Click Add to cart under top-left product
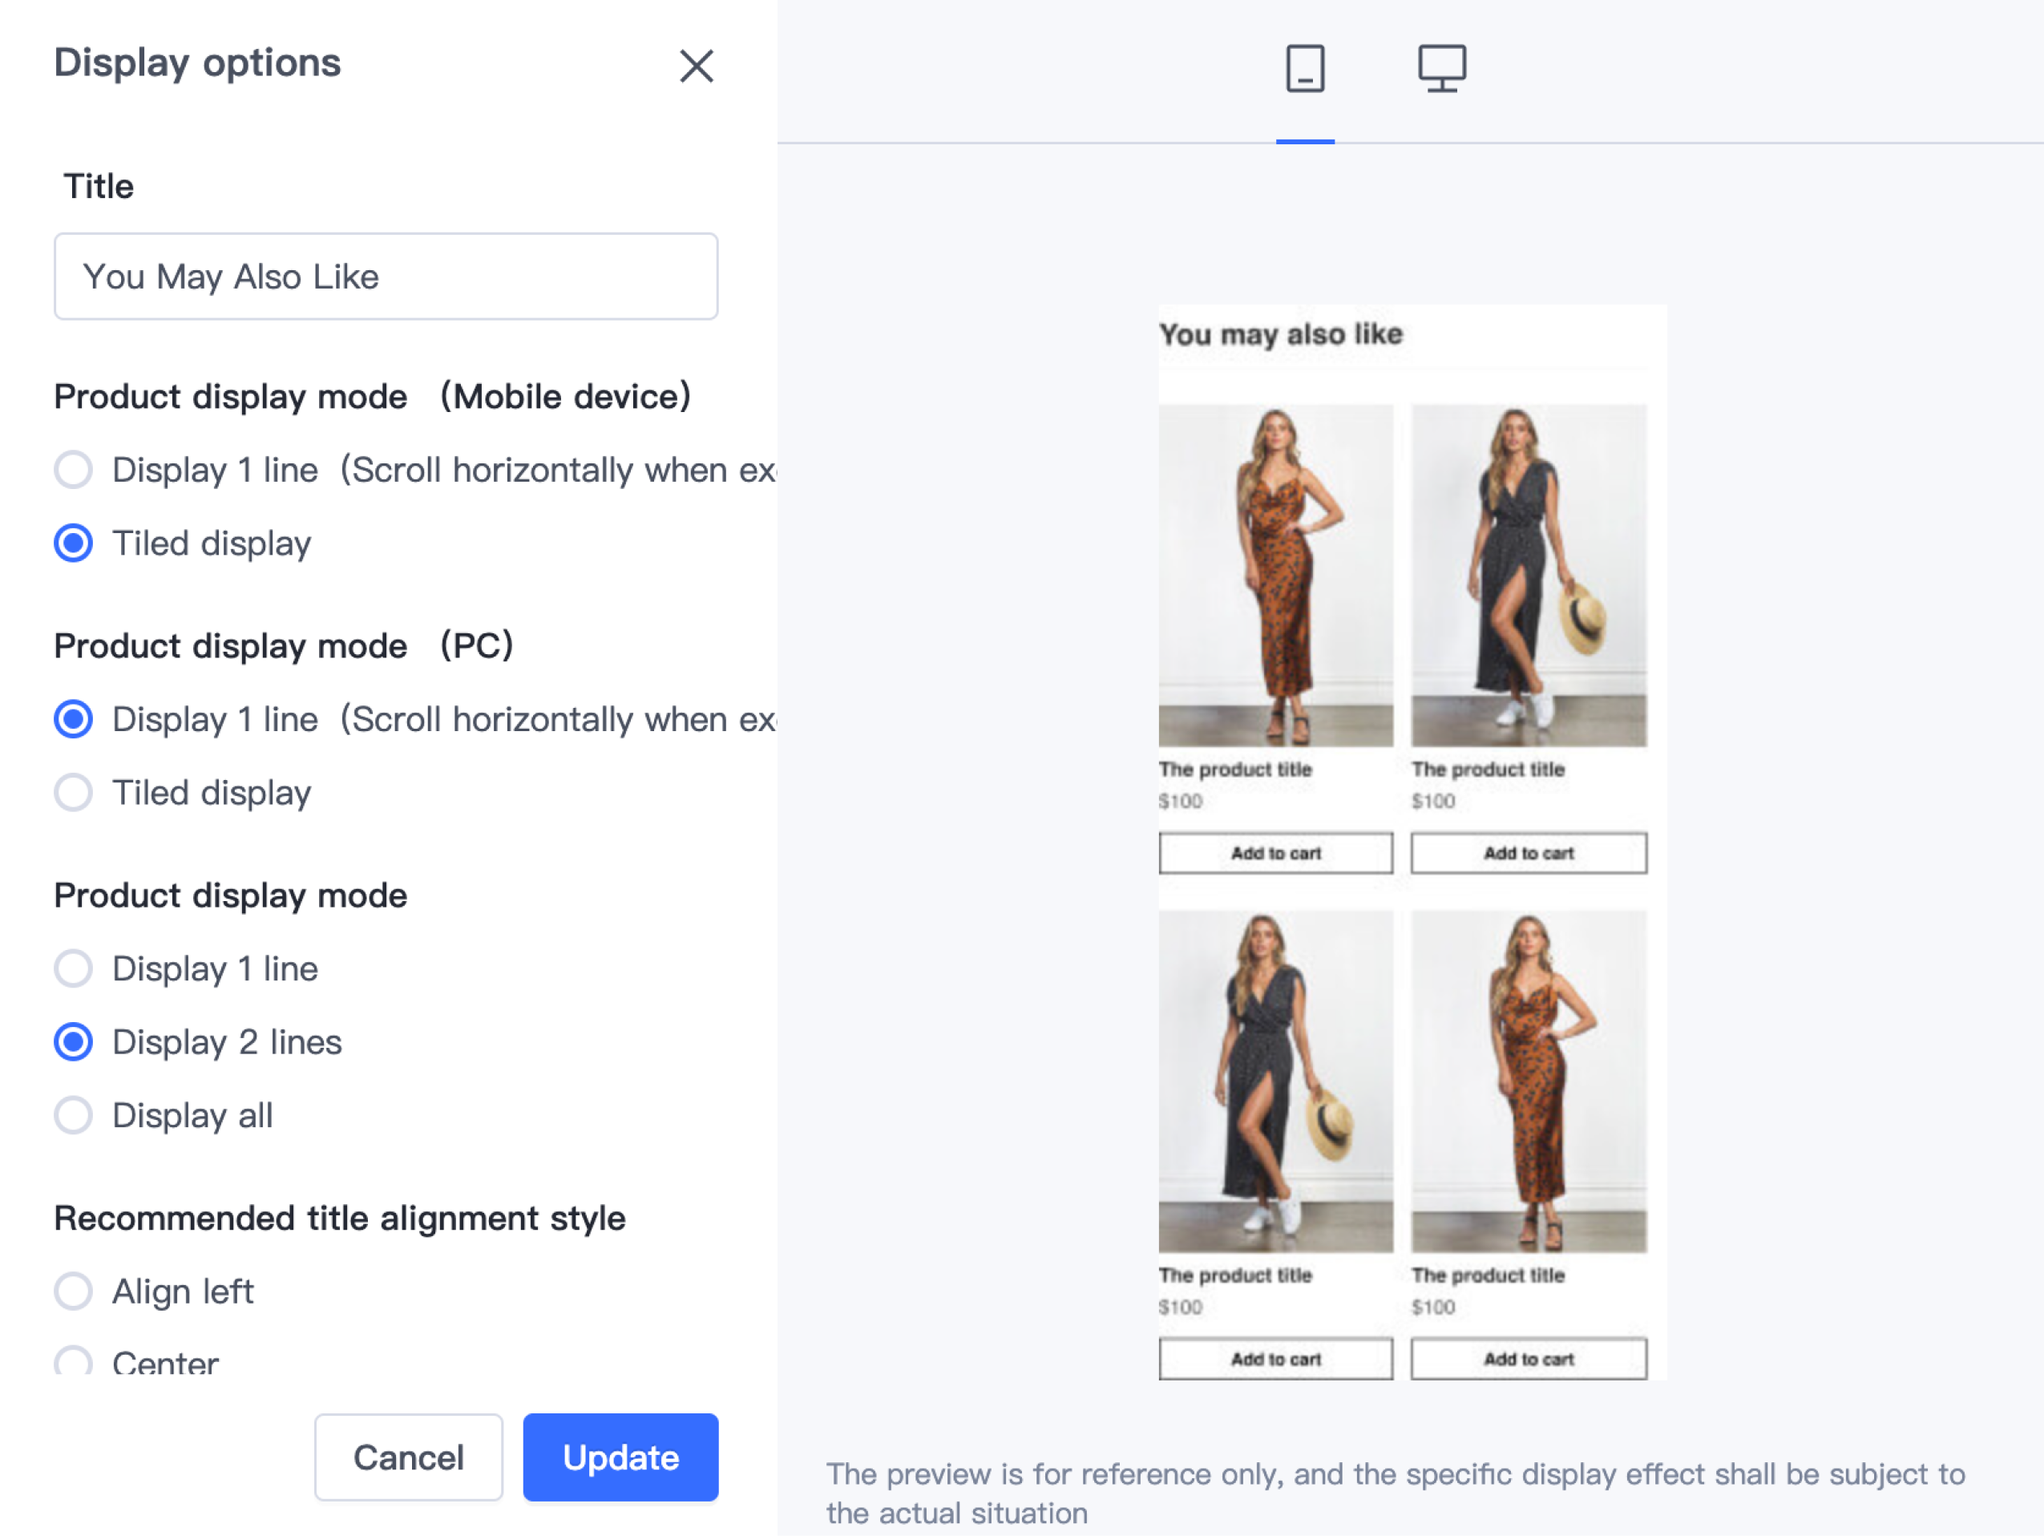Viewport: 2044px width, 1536px height. coord(1275,853)
